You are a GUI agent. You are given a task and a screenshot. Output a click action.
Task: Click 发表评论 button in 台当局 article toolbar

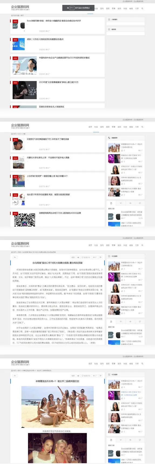click(x=86, y=257)
